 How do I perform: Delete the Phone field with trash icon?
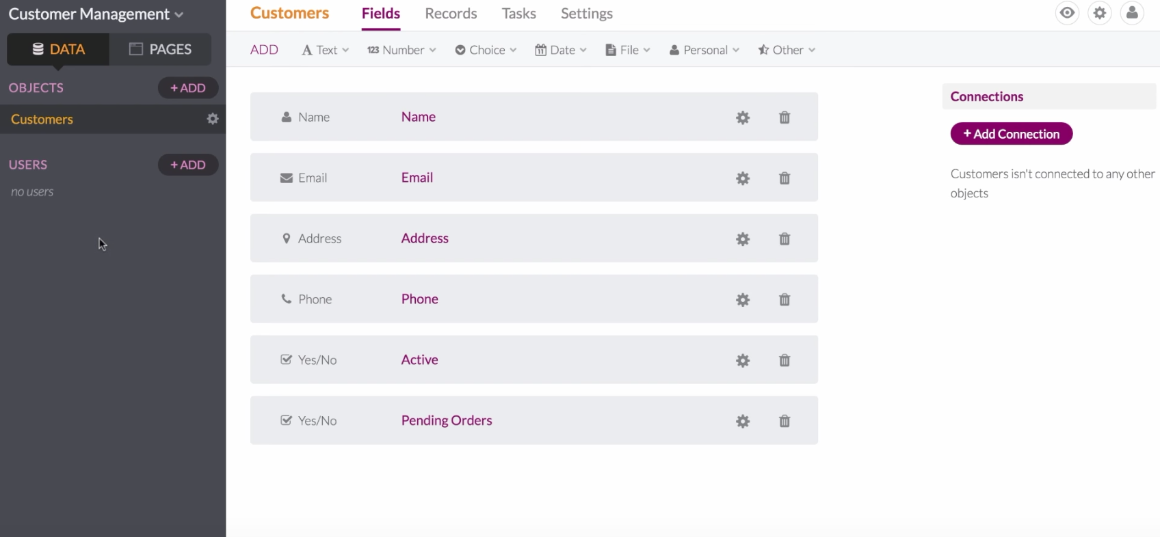click(x=785, y=300)
